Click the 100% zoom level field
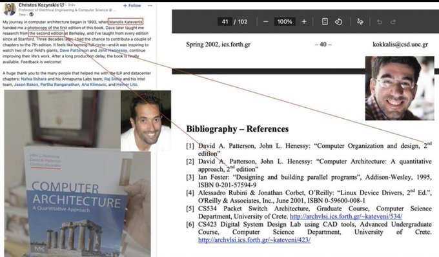The height and width of the screenshot is (257, 439). coord(285,21)
